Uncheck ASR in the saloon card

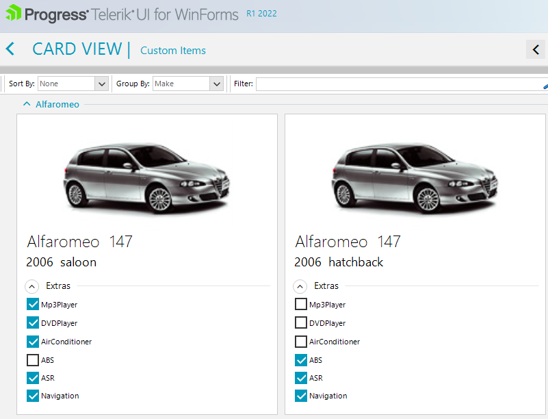pos(33,378)
